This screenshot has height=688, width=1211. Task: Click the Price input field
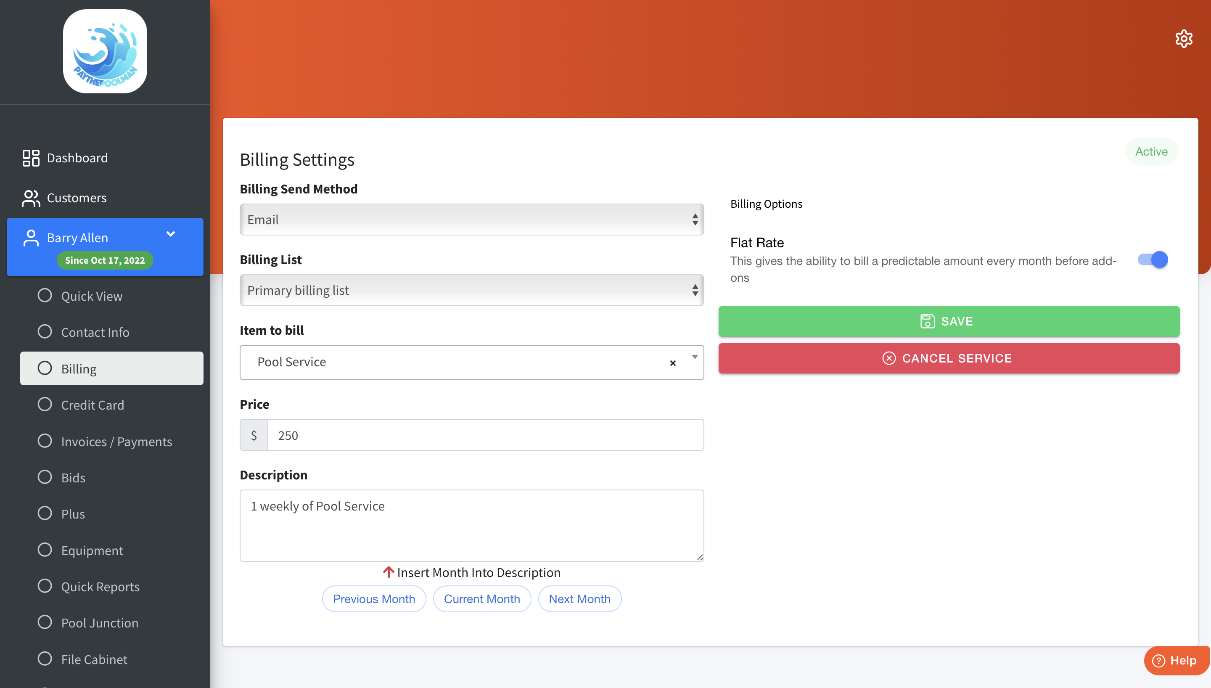[485, 435]
